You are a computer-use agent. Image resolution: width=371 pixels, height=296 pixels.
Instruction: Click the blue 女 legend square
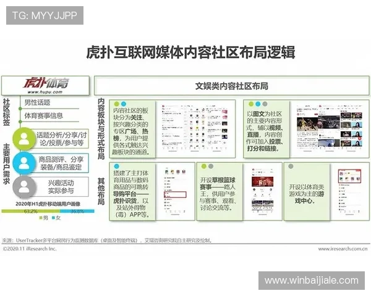coord(54,218)
